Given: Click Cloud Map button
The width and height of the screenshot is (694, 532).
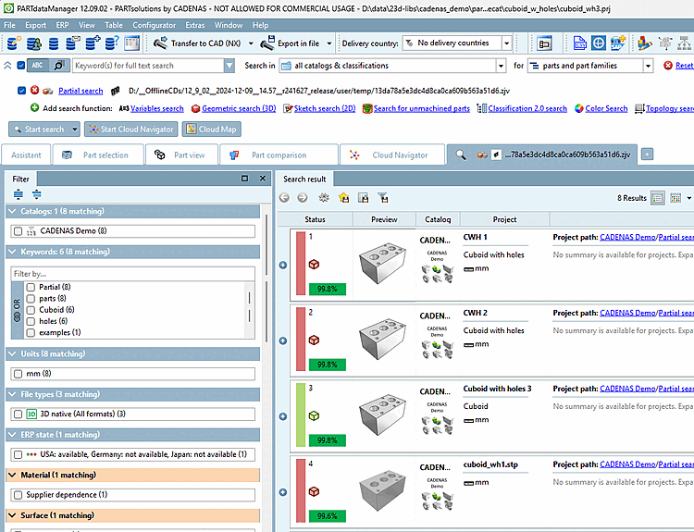Looking at the screenshot, I should point(212,130).
